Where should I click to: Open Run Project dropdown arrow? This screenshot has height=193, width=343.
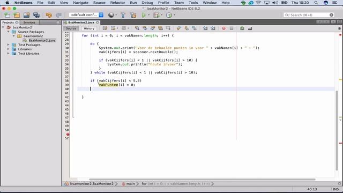pyautogui.click(x=149, y=15)
